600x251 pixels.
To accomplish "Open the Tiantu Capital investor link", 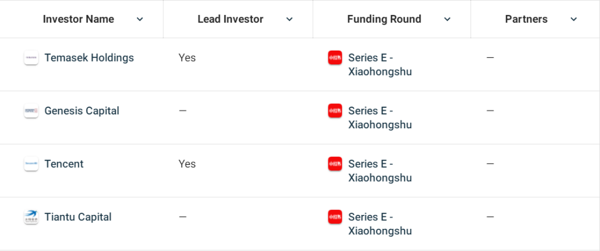I will [78, 217].
